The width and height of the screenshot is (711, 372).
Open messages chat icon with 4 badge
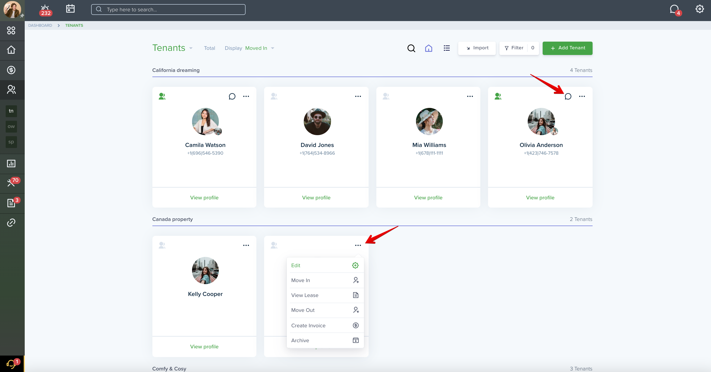pyautogui.click(x=675, y=10)
